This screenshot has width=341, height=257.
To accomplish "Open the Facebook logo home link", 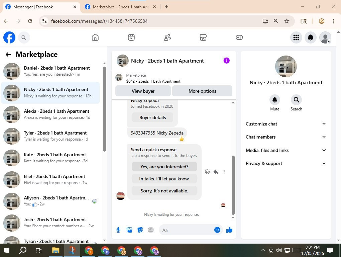I will pos(9,37).
